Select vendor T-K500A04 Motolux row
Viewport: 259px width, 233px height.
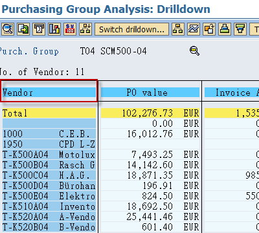(49, 155)
